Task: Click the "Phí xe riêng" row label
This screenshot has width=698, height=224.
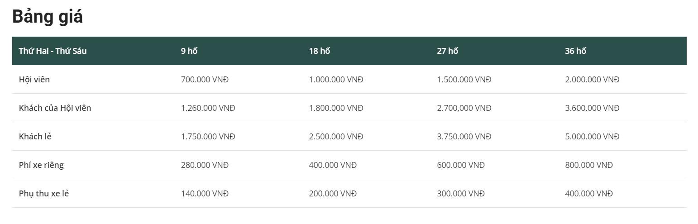Action: [x=41, y=165]
